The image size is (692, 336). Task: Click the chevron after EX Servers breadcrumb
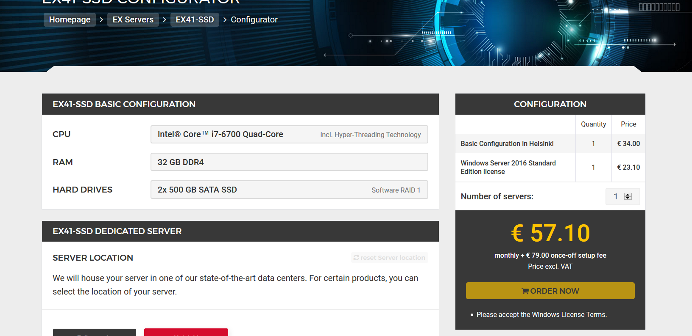click(165, 19)
